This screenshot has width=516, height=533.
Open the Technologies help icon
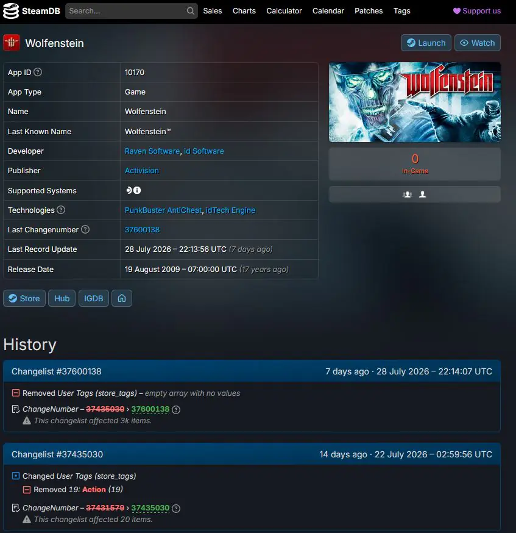click(x=61, y=210)
